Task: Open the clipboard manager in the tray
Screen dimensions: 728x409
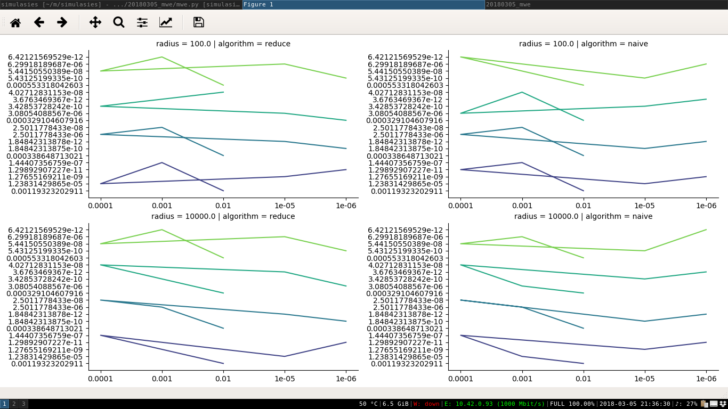Action: (x=703, y=404)
